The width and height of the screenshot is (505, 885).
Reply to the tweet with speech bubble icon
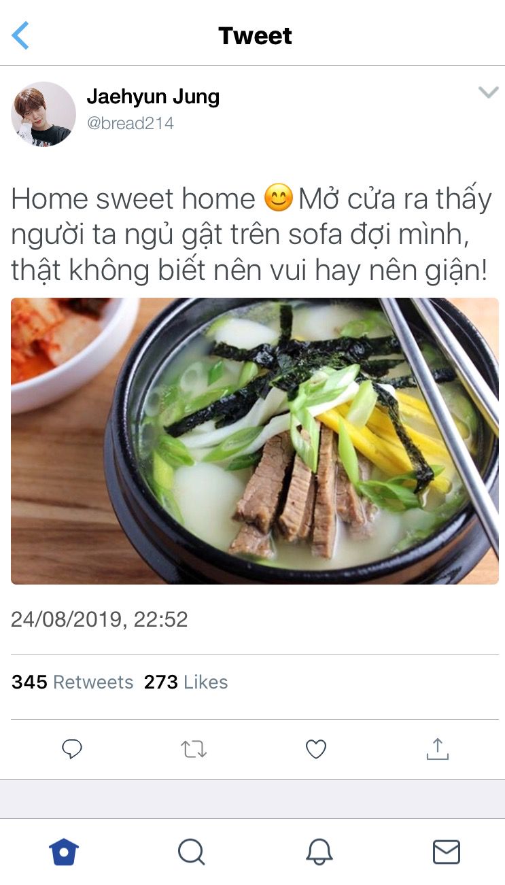pyautogui.click(x=72, y=749)
